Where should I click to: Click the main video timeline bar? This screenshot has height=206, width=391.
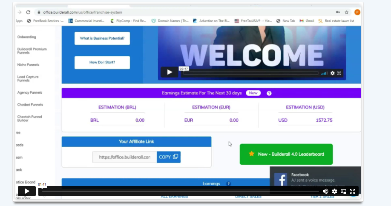[181, 191]
